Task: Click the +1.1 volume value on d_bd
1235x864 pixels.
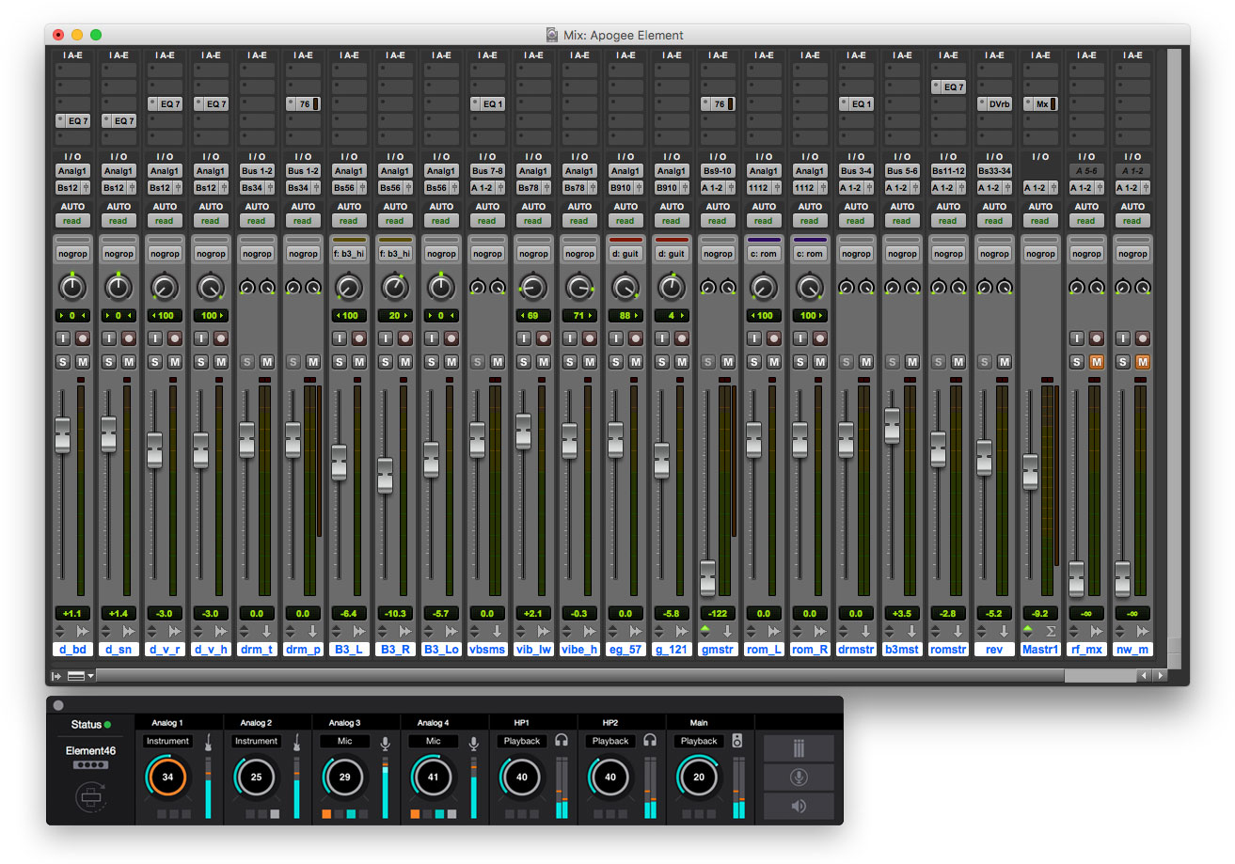Action: (x=72, y=613)
